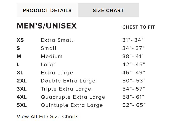Click the Double Extra Large size name
The width and height of the screenshot is (174, 126).
point(68,81)
